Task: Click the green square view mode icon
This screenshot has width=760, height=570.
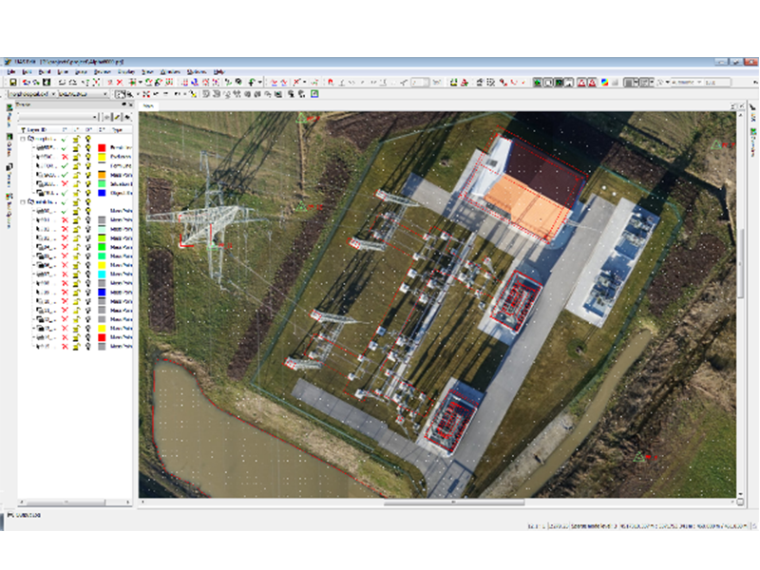Action: click(x=538, y=83)
